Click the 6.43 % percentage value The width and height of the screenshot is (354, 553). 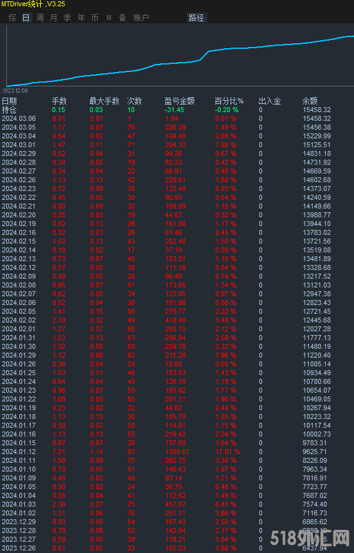click(226, 504)
